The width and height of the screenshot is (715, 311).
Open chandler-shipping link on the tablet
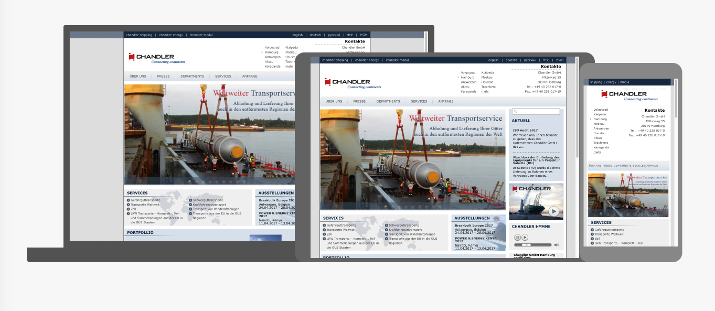click(335, 60)
